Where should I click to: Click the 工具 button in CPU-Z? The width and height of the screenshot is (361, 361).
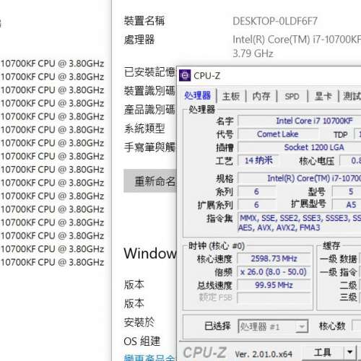pyautogui.click(x=323, y=352)
